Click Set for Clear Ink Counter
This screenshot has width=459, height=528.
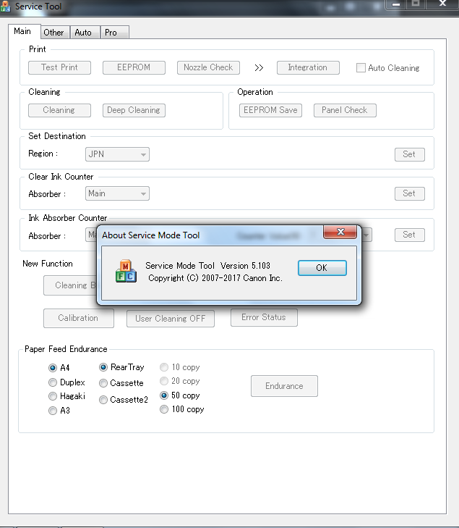(x=410, y=193)
